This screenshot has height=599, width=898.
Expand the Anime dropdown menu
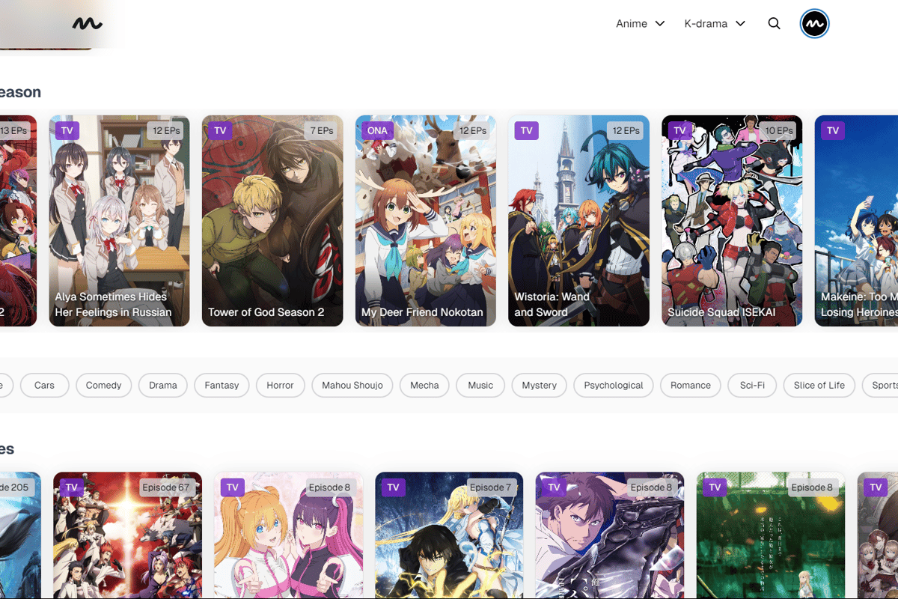click(x=640, y=24)
